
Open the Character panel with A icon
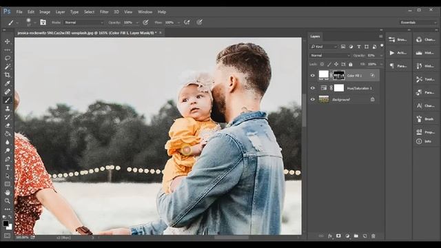click(x=426, y=105)
